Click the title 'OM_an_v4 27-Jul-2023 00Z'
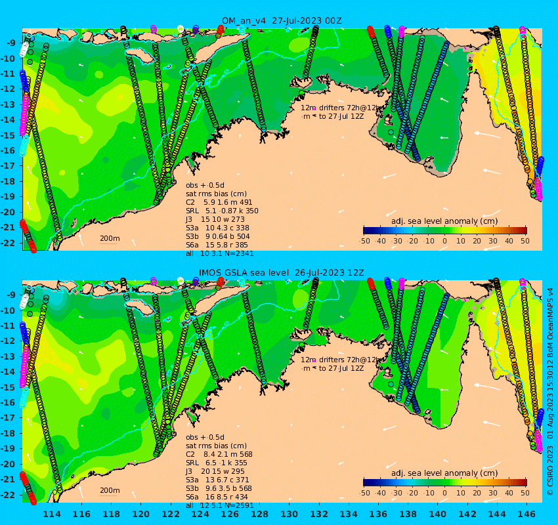Screen dimensions: 558x525 [x=282, y=20]
